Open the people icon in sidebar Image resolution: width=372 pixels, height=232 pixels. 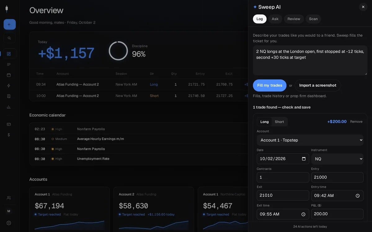point(9,198)
